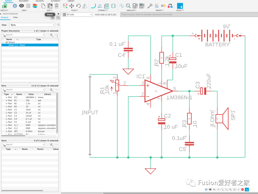Viewport: 258px width, 194px height.
Task: Click the red stop icon in bottom bar
Action: pos(242,190)
